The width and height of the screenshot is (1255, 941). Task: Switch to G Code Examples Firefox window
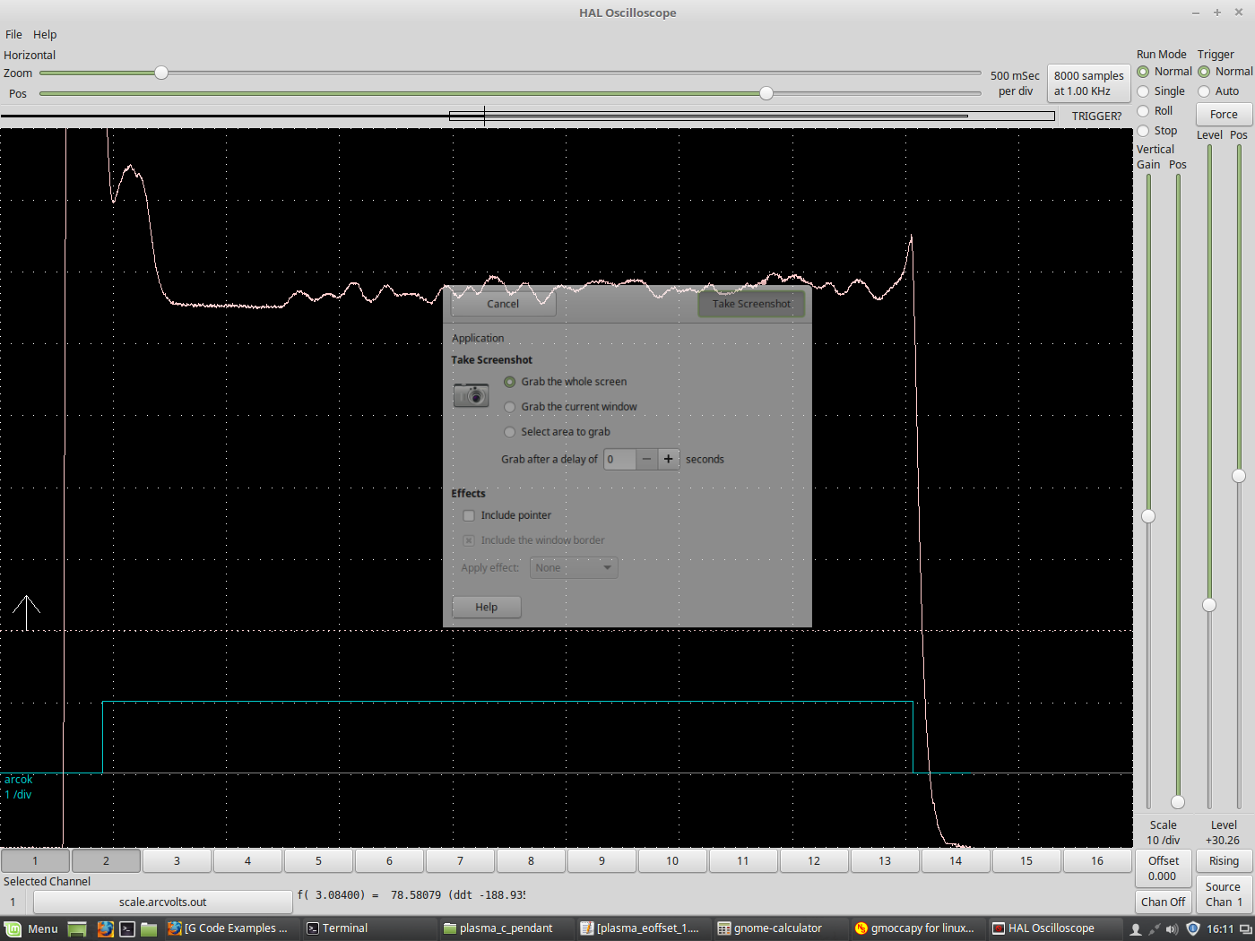click(x=229, y=928)
